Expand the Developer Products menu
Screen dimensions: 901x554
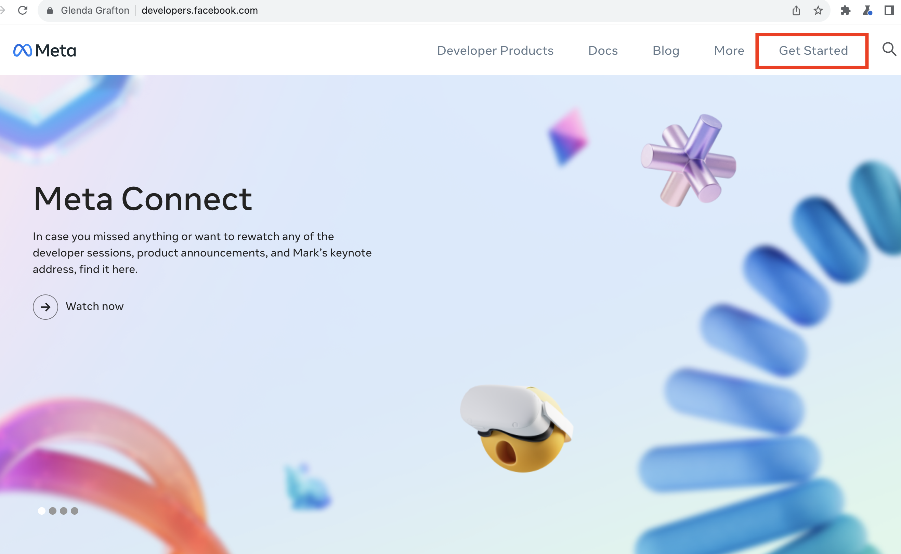point(495,51)
